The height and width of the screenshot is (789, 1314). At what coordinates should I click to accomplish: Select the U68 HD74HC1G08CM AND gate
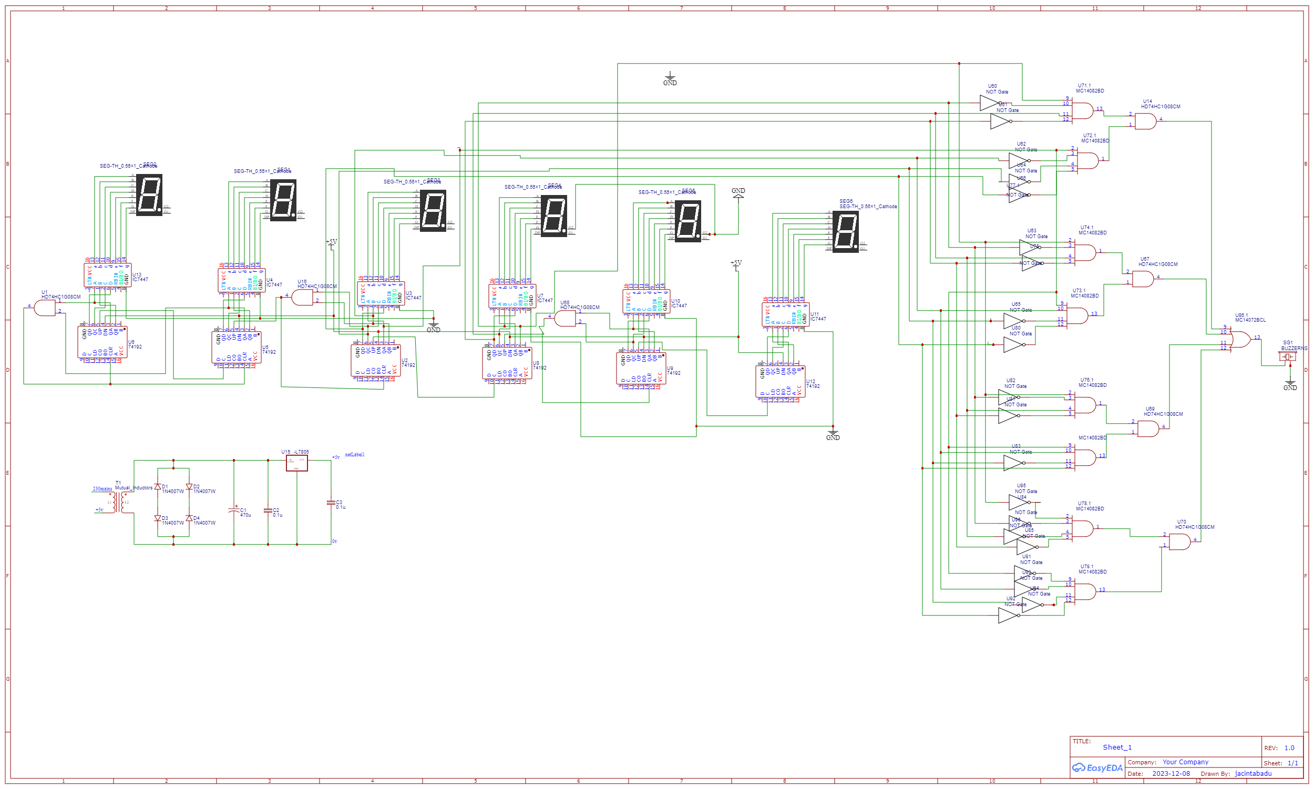[564, 319]
